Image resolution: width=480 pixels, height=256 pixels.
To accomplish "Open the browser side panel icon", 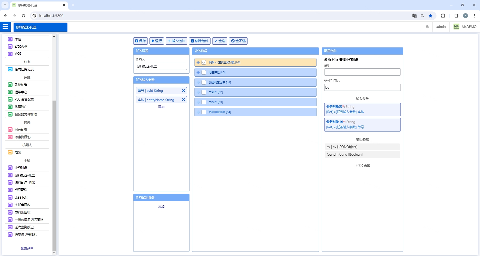I will (x=456, y=16).
